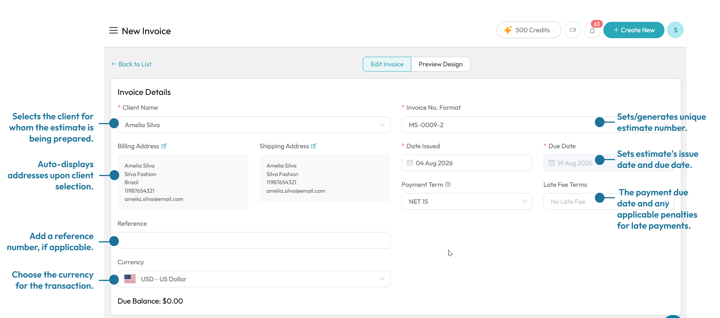The image size is (720, 318).
Task: Open the hamburger navigation menu
Action: 113,30
